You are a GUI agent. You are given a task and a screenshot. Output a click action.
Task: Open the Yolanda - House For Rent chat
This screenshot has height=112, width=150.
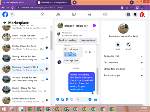(x=25, y=79)
